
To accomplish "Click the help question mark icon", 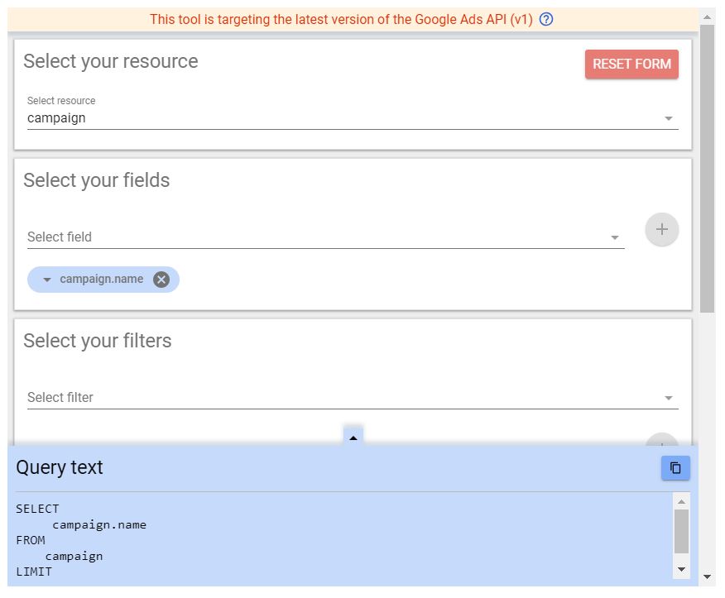I will click(x=546, y=19).
